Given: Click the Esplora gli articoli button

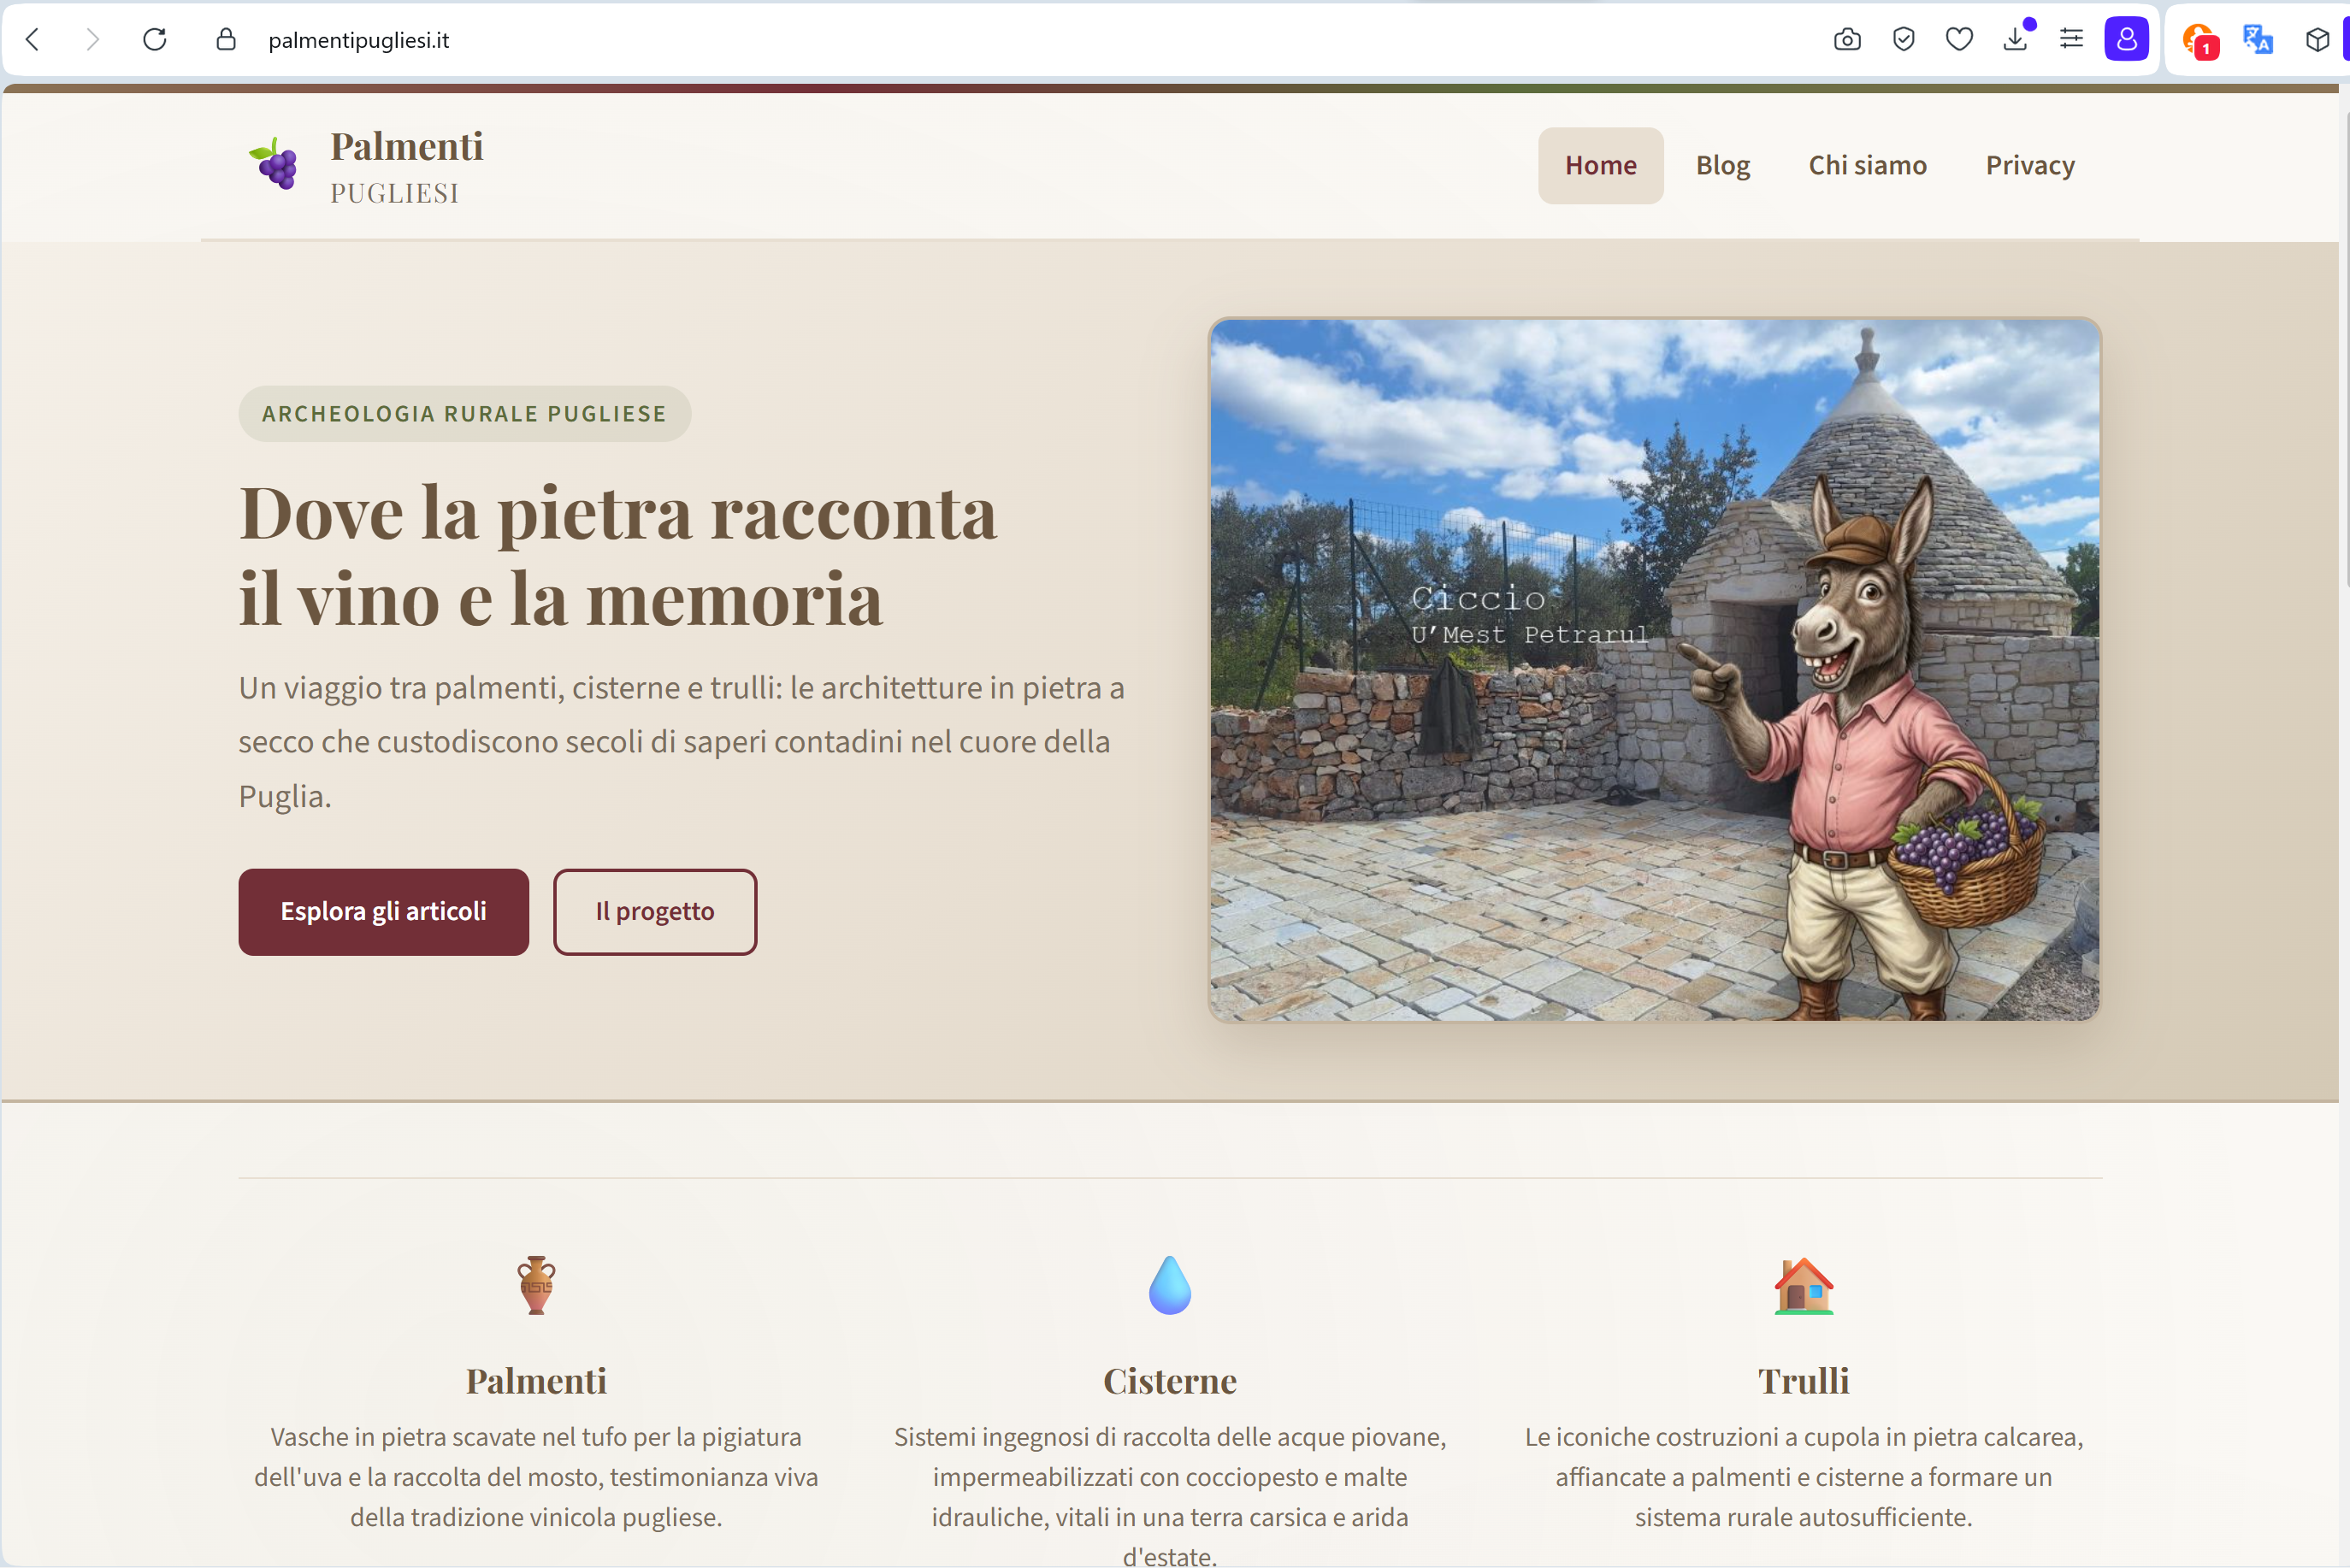Looking at the screenshot, I should pyautogui.click(x=384, y=912).
